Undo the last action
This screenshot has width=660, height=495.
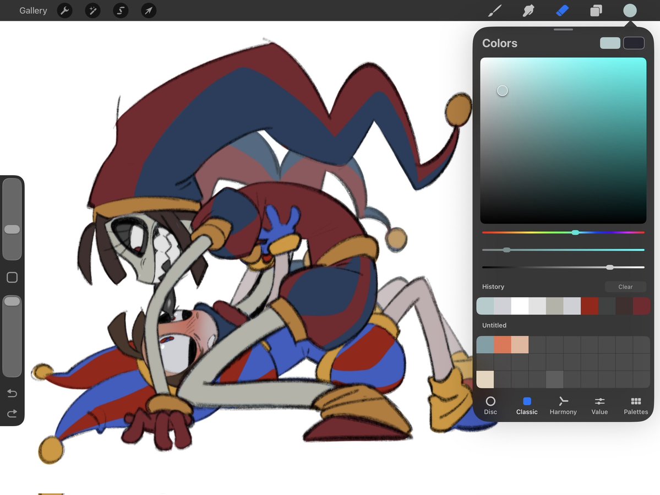[x=12, y=393]
